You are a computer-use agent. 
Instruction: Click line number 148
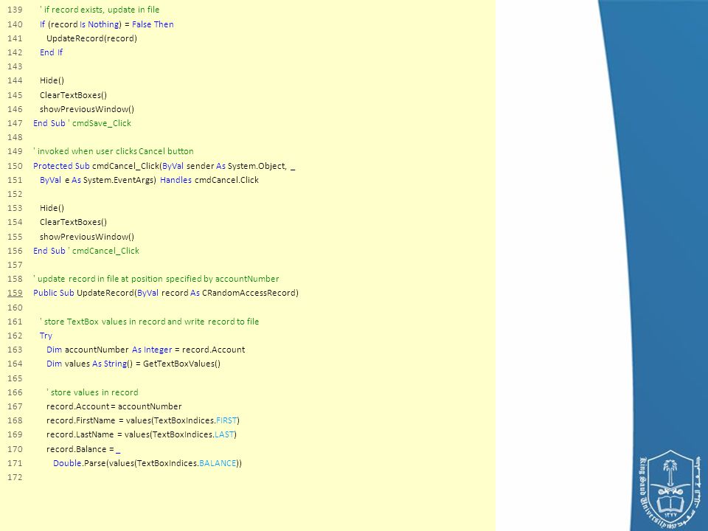(x=15, y=137)
